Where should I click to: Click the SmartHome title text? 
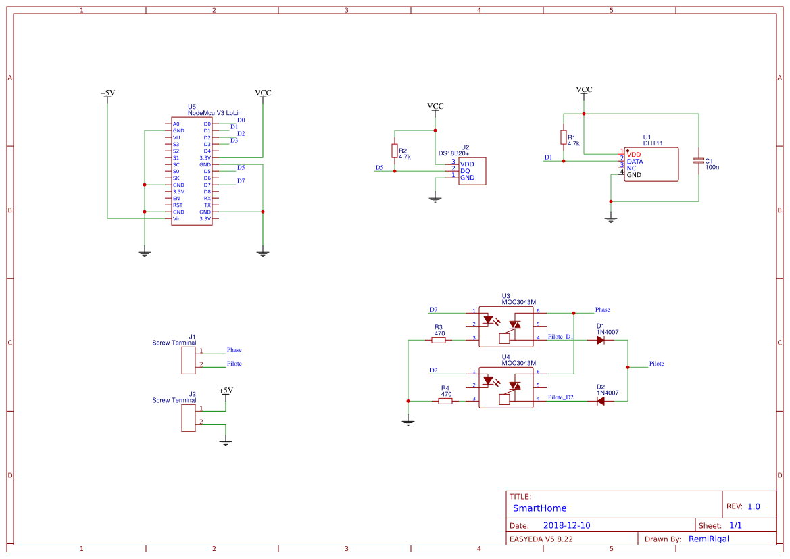point(539,508)
